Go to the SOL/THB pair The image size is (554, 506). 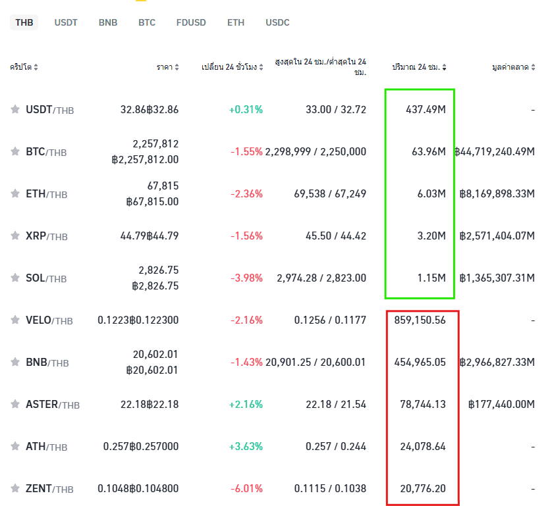[x=46, y=278]
